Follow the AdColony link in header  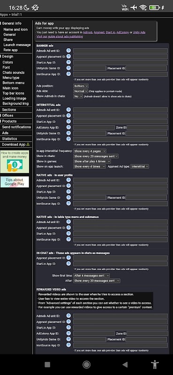coord(123,32)
